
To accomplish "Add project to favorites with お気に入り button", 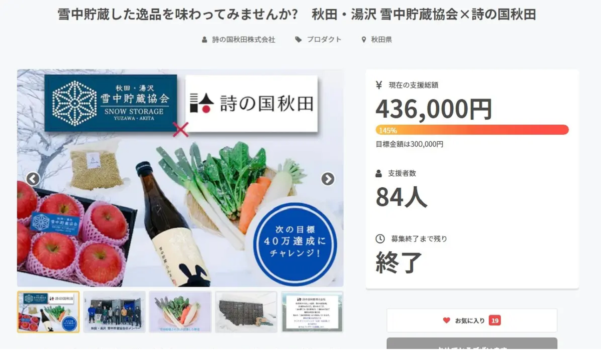I will [x=472, y=320].
